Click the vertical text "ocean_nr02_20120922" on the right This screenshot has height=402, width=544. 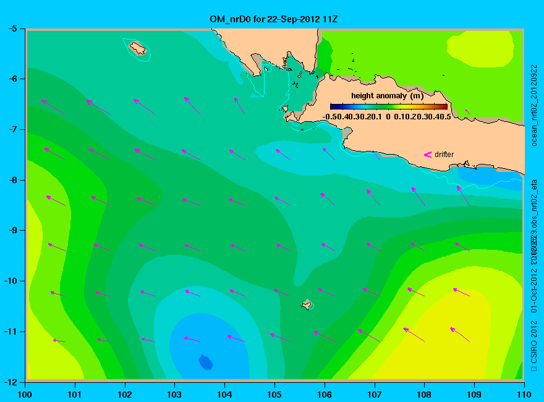coord(534,106)
